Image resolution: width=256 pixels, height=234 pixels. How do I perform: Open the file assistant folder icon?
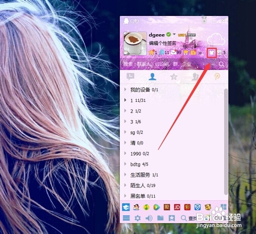tap(160, 218)
